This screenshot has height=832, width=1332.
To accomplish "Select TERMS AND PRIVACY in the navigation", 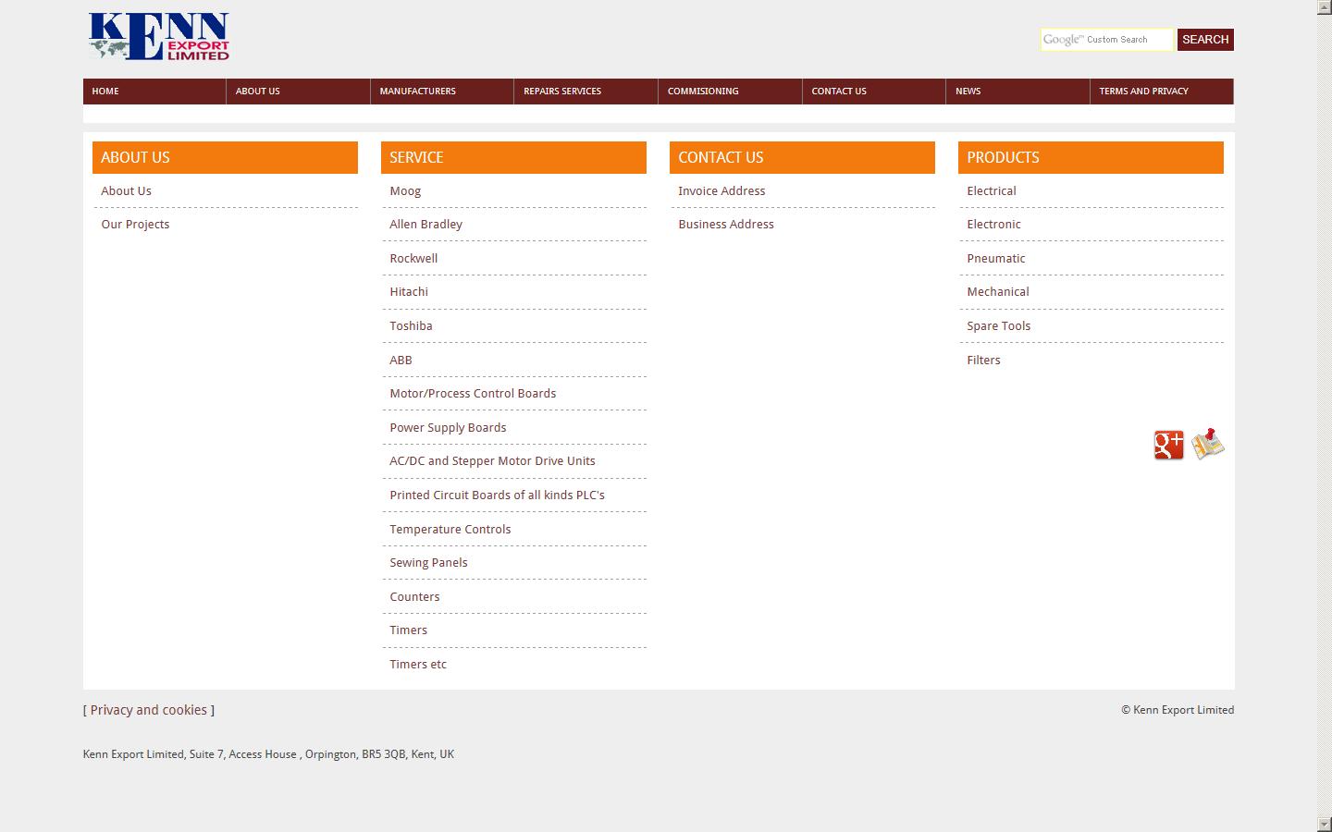I will point(1143,91).
